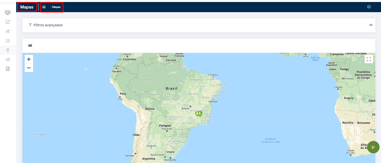Click the 'Uruguai' label on the map
The width and height of the screenshot is (381, 163).
[171, 152]
